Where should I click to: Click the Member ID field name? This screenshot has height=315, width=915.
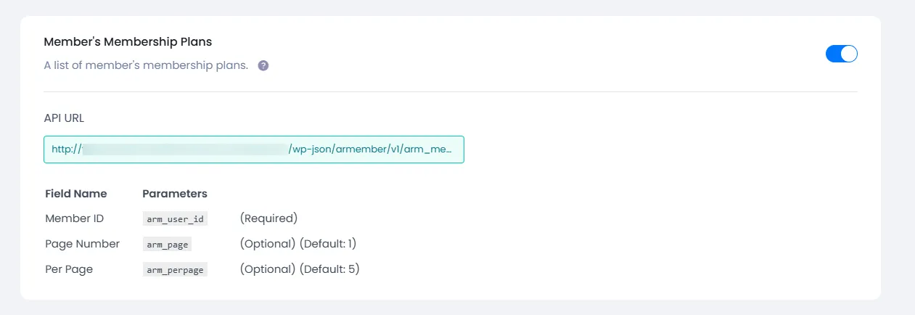coord(74,218)
